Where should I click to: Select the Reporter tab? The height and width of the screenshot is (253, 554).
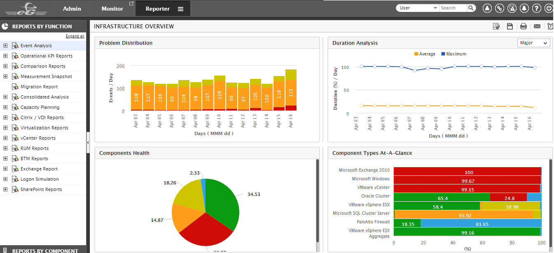point(163,9)
